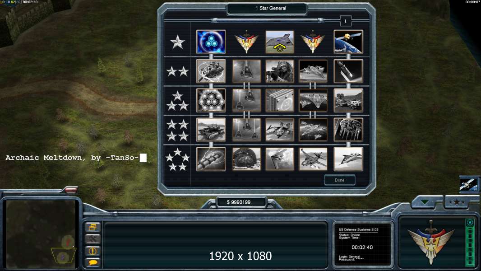Choose the hexagon cluster power in three-star row
Screen dimensions: 481x271
[x=211, y=100]
